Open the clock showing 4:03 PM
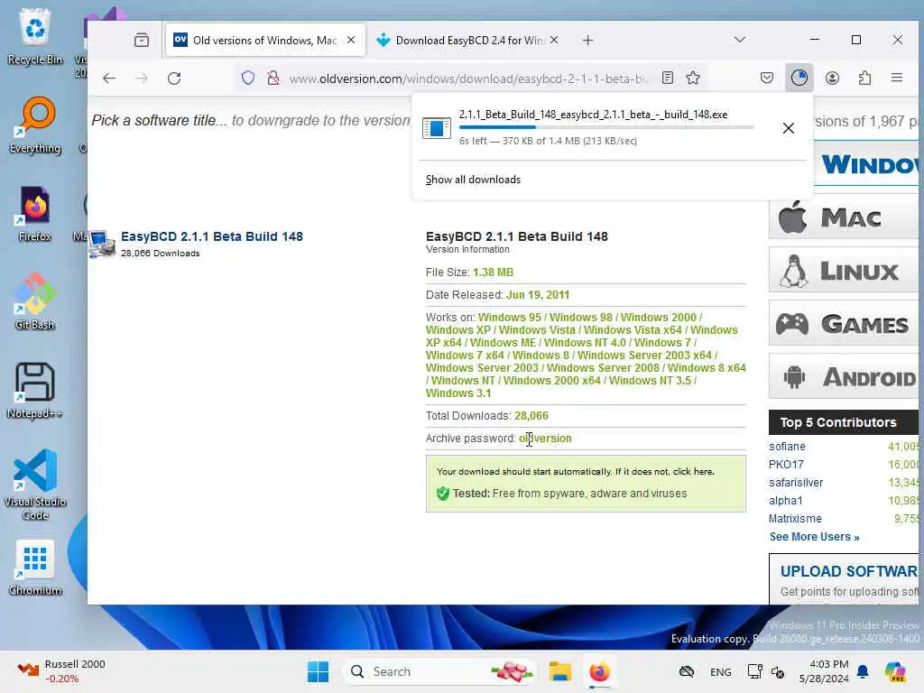924x693 pixels. tap(824, 671)
